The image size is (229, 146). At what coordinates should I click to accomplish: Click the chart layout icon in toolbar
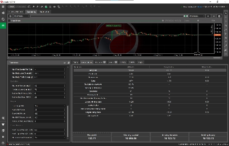pyautogui.click(x=29, y=7)
